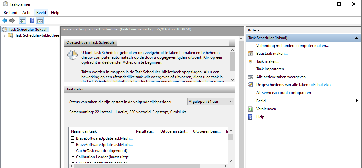Click the Basistaak maken icon
The image size is (362, 168).
pyautogui.click(x=250, y=54)
